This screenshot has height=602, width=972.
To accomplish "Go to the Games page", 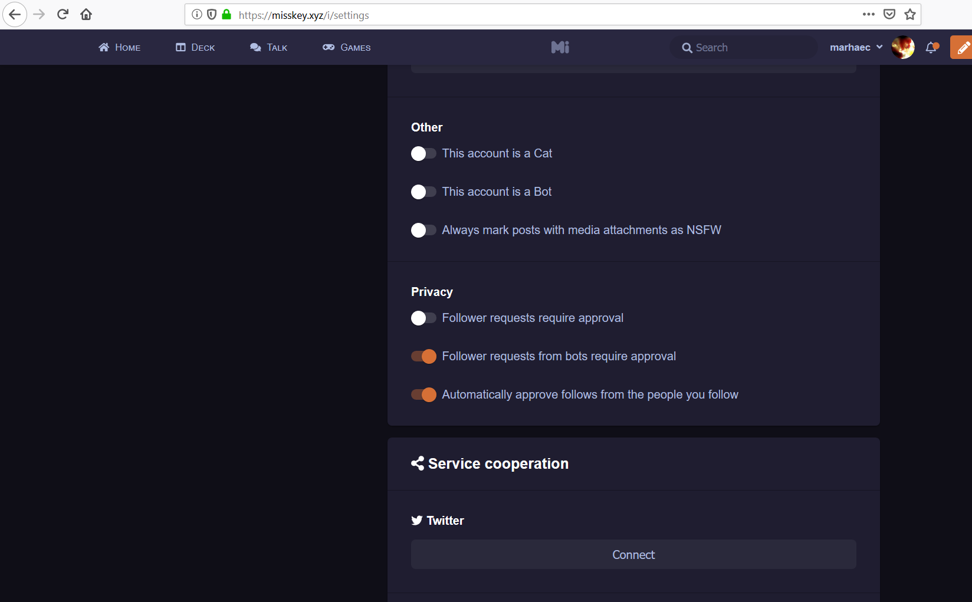I will coord(347,47).
